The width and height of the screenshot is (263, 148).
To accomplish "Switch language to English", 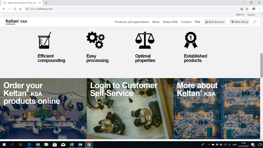I will click(251, 15).
